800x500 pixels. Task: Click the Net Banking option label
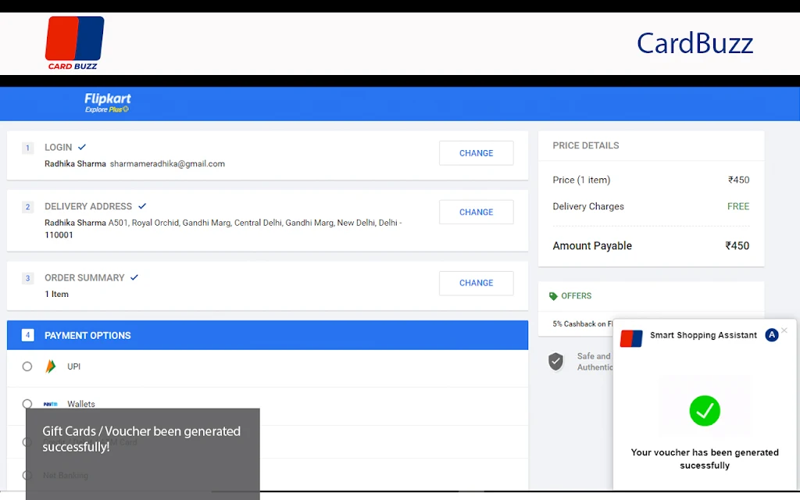pyautogui.click(x=66, y=476)
